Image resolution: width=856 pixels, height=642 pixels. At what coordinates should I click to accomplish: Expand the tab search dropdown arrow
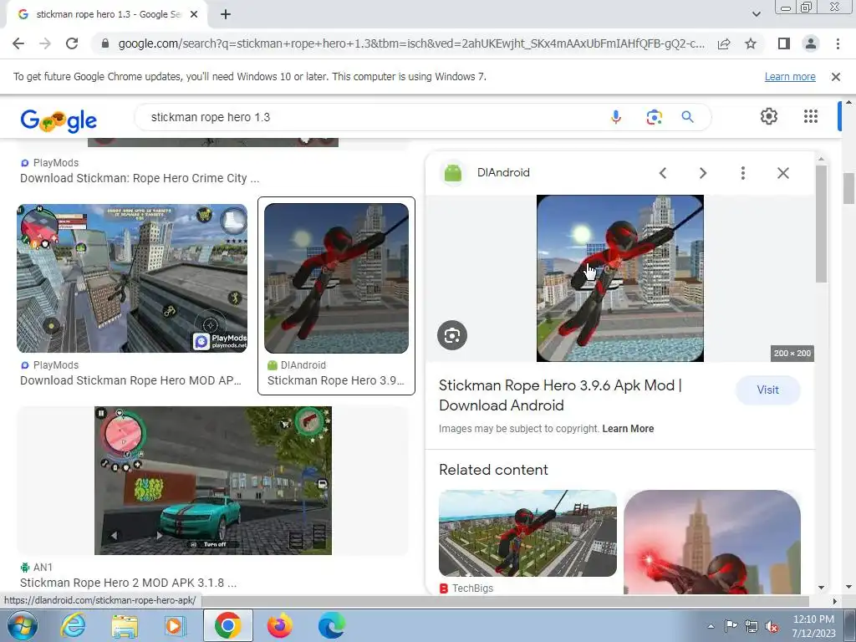[756, 14]
